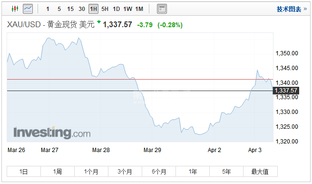Click the 1,337.57 current price marker
The image size is (312, 184).
[x=286, y=91]
